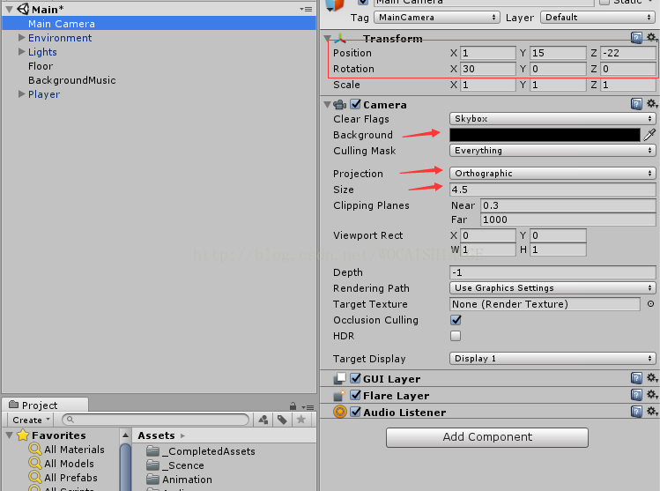Open Hierarchy panel options menu icon
Viewport: 660px width, 491px height.
coord(306,9)
